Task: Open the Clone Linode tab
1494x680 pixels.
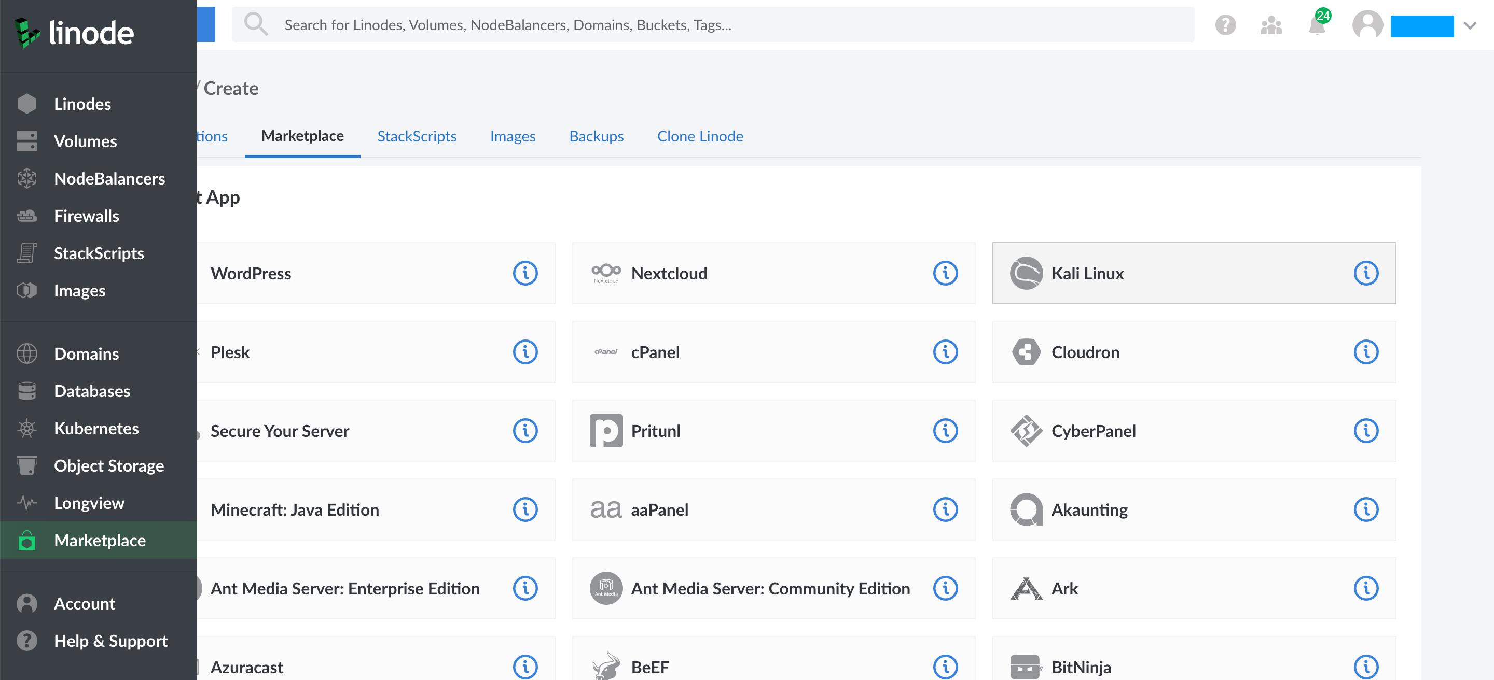Action: point(699,136)
